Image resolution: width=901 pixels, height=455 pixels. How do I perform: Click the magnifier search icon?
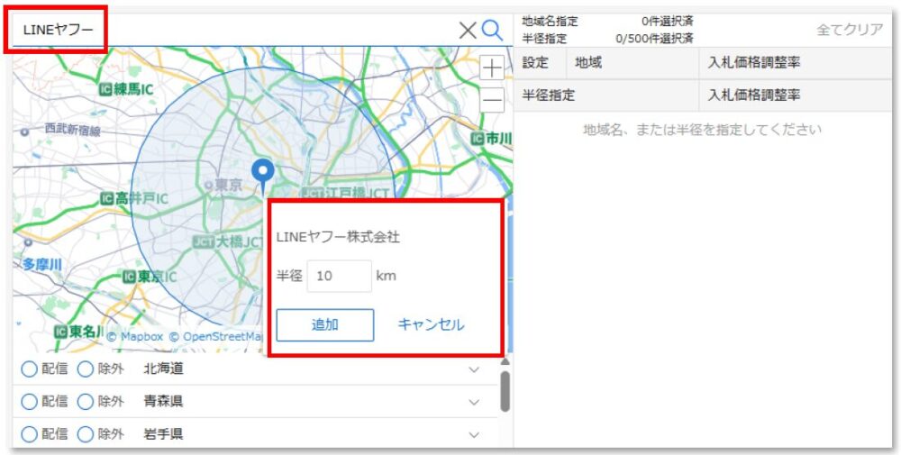[x=493, y=31]
